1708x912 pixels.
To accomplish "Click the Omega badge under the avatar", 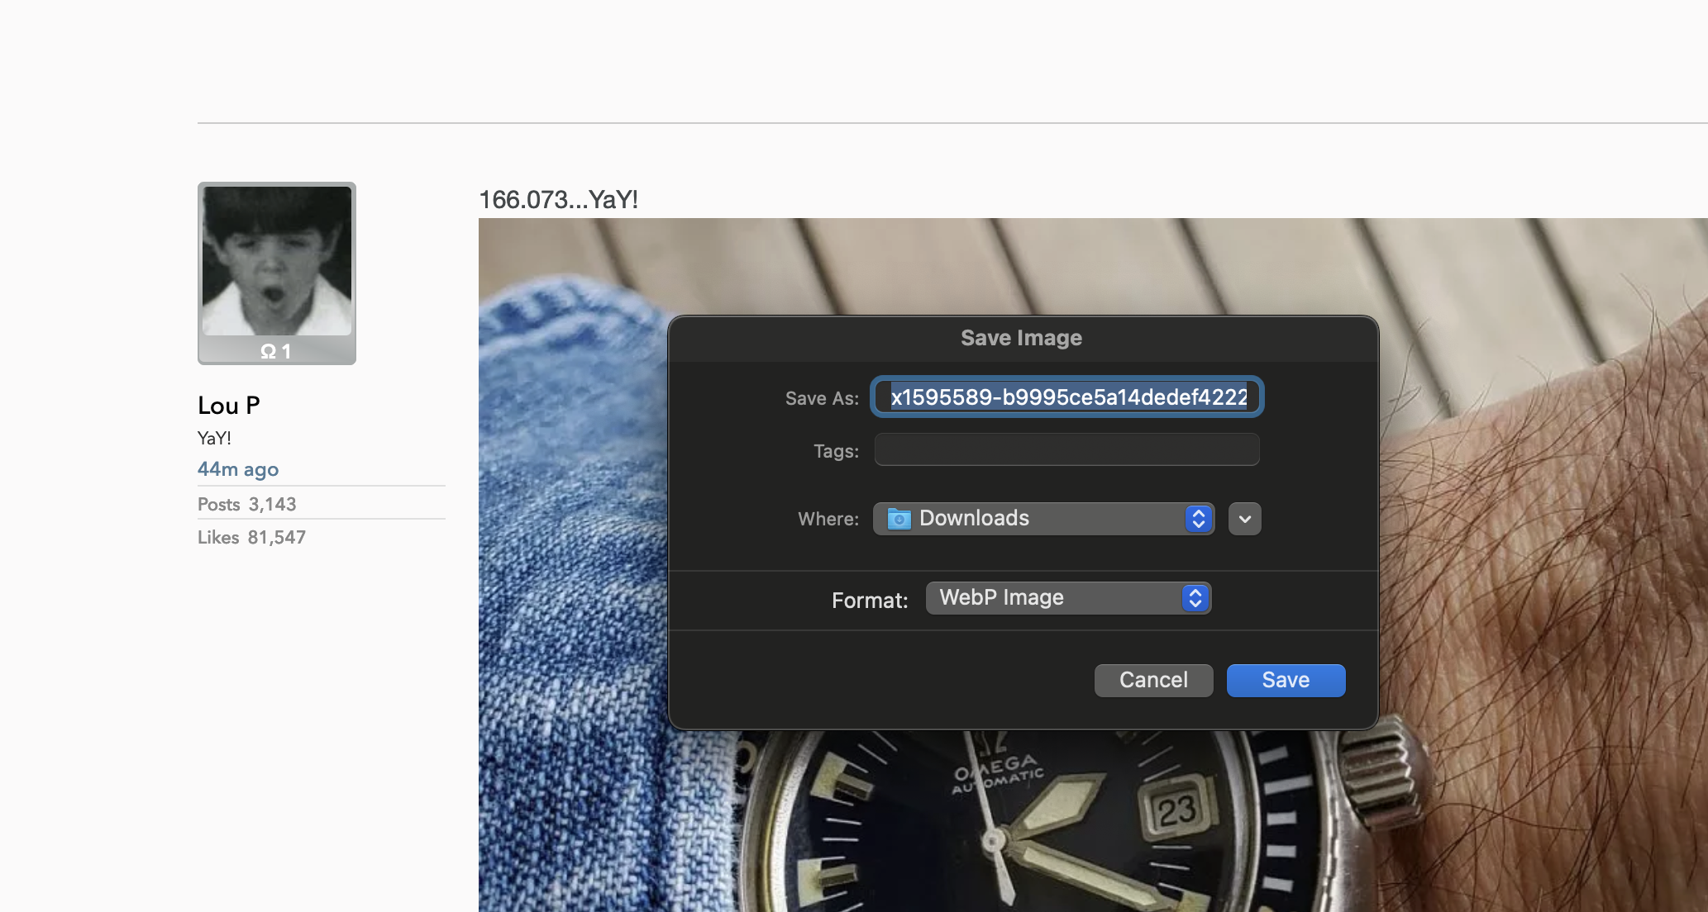I will (x=276, y=352).
